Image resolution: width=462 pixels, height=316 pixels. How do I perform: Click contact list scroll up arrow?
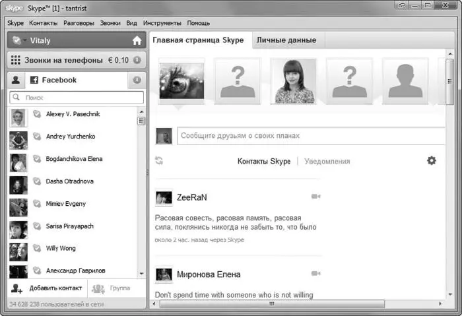(x=141, y=112)
